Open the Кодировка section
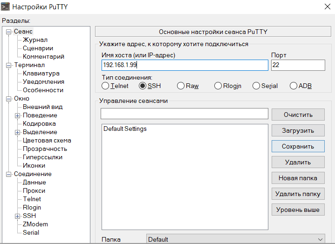The image size is (335, 244). pos(39,123)
